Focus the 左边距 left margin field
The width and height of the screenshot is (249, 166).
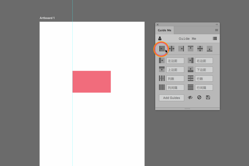click(x=175, y=61)
